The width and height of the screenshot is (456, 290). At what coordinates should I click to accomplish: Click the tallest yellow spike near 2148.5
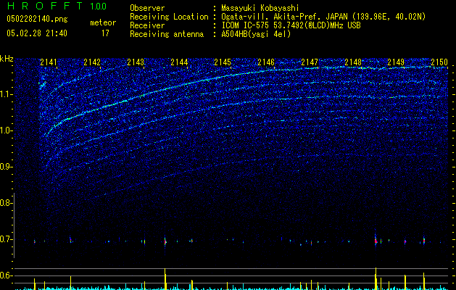click(x=376, y=278)
